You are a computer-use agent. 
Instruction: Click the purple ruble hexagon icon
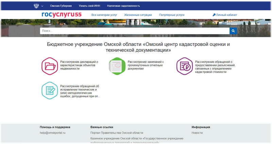pyautogui.click(x=185, y=66)
